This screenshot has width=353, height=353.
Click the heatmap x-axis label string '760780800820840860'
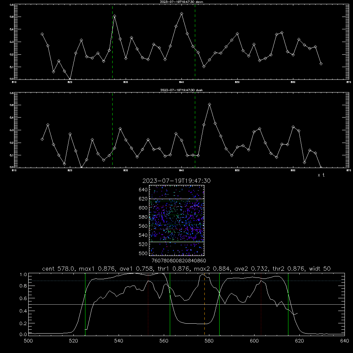(x=179, y=261)
